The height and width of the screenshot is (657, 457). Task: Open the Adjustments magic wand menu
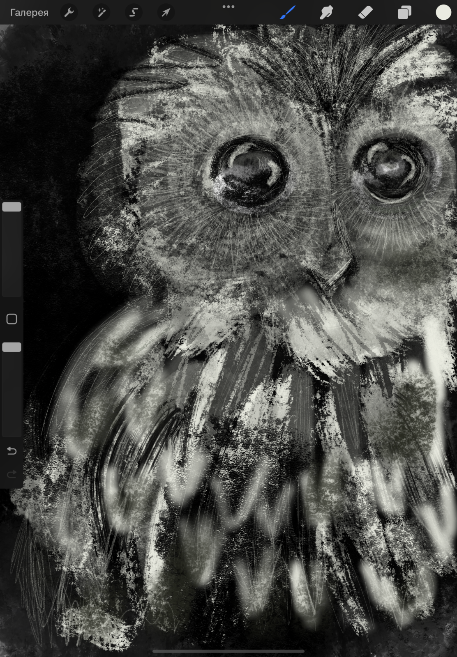(101, 13)
